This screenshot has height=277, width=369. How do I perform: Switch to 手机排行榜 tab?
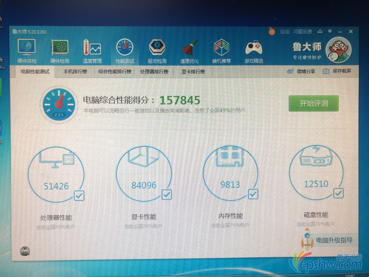75,71
